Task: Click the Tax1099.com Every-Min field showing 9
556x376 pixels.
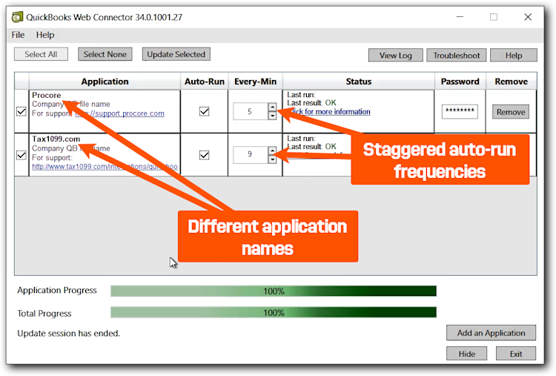Action: pyautogui.click(x=251, y=155)
